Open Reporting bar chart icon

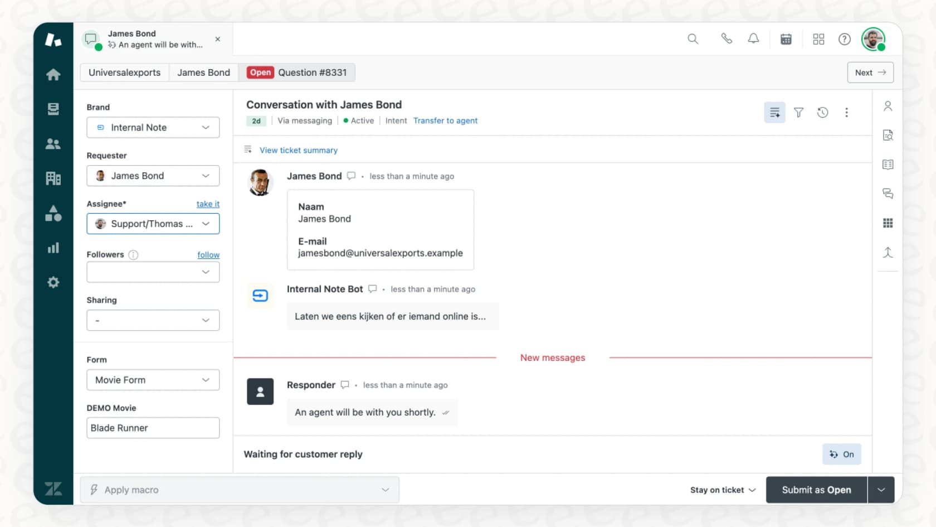53,248
